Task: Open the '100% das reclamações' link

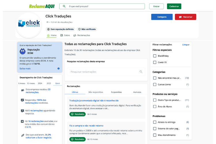Action: (35, 101)
